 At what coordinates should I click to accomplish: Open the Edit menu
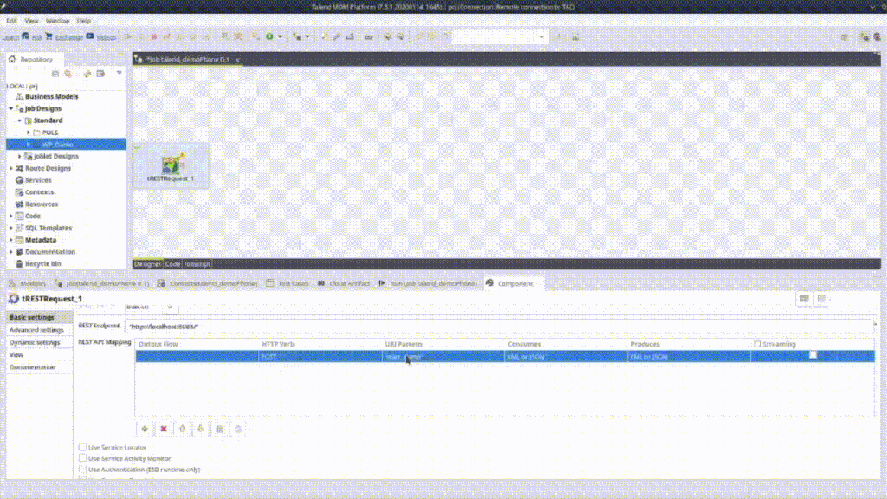11,21
